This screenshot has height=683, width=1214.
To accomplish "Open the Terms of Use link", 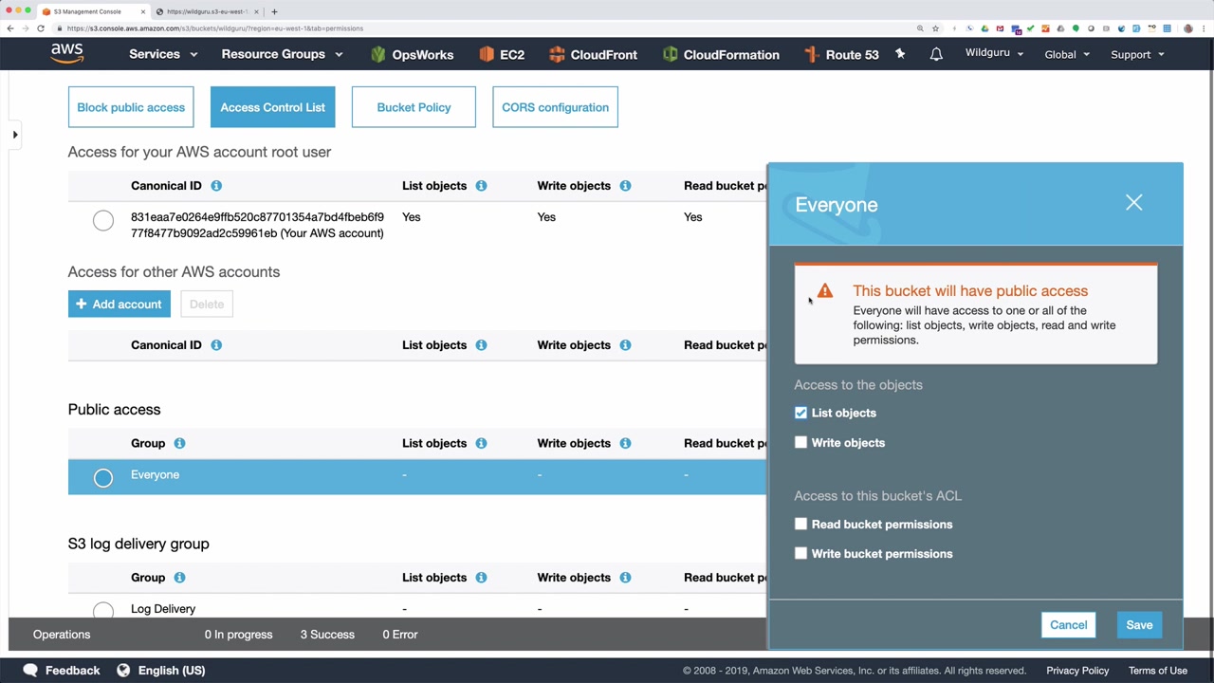I will (x=1157, y=671).
